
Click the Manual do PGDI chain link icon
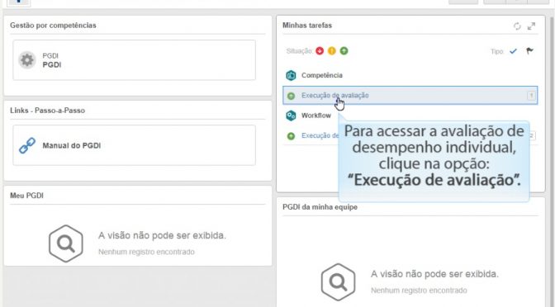pyautogui.click(x=27, y=145)
